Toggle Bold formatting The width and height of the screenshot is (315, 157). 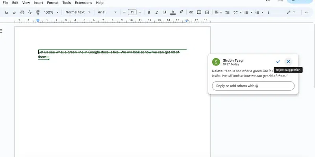click(x=149, y=13)
